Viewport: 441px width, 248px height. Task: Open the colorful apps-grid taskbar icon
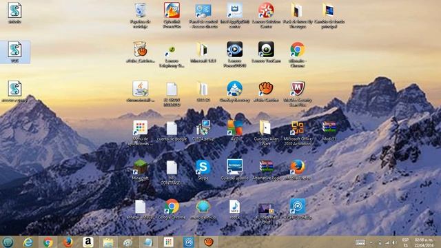pyautogui.click(x=168, y=242)
